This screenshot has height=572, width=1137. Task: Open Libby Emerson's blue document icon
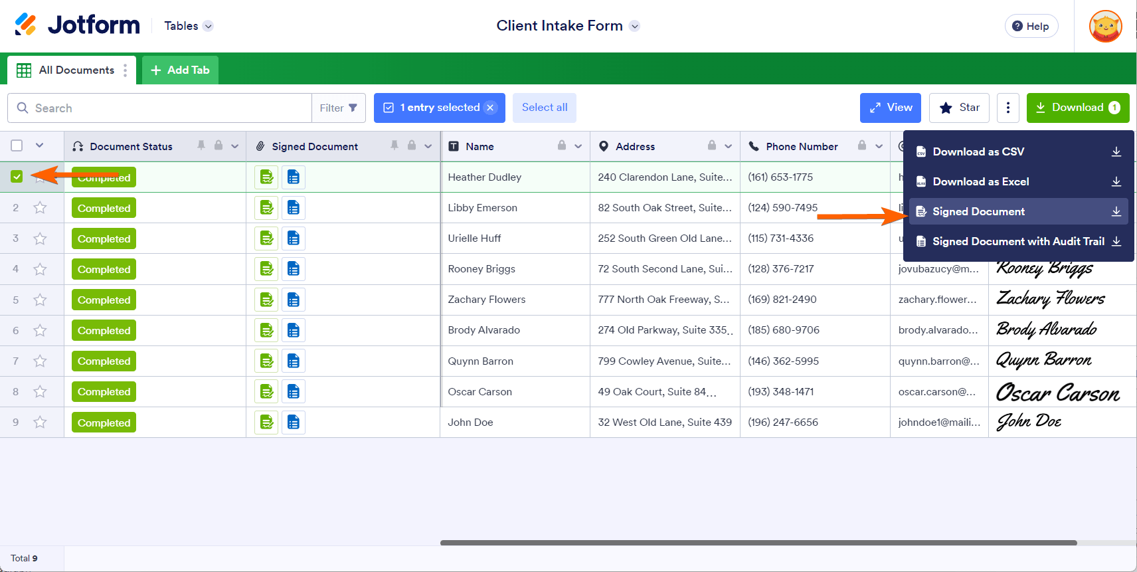pyautogui.click(x=294, y=208)
